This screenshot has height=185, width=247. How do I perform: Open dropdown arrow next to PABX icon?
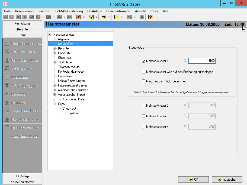pos(109,17)
